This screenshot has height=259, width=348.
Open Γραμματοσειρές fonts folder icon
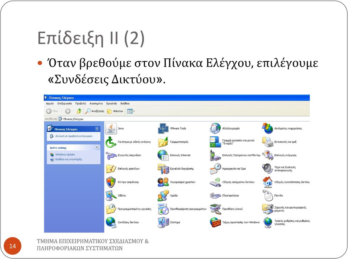coord(163,142)
